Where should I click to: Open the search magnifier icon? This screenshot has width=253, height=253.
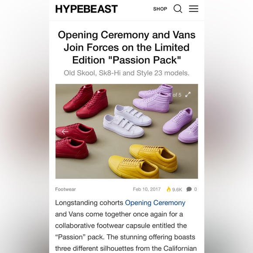[x=178, y=9]
